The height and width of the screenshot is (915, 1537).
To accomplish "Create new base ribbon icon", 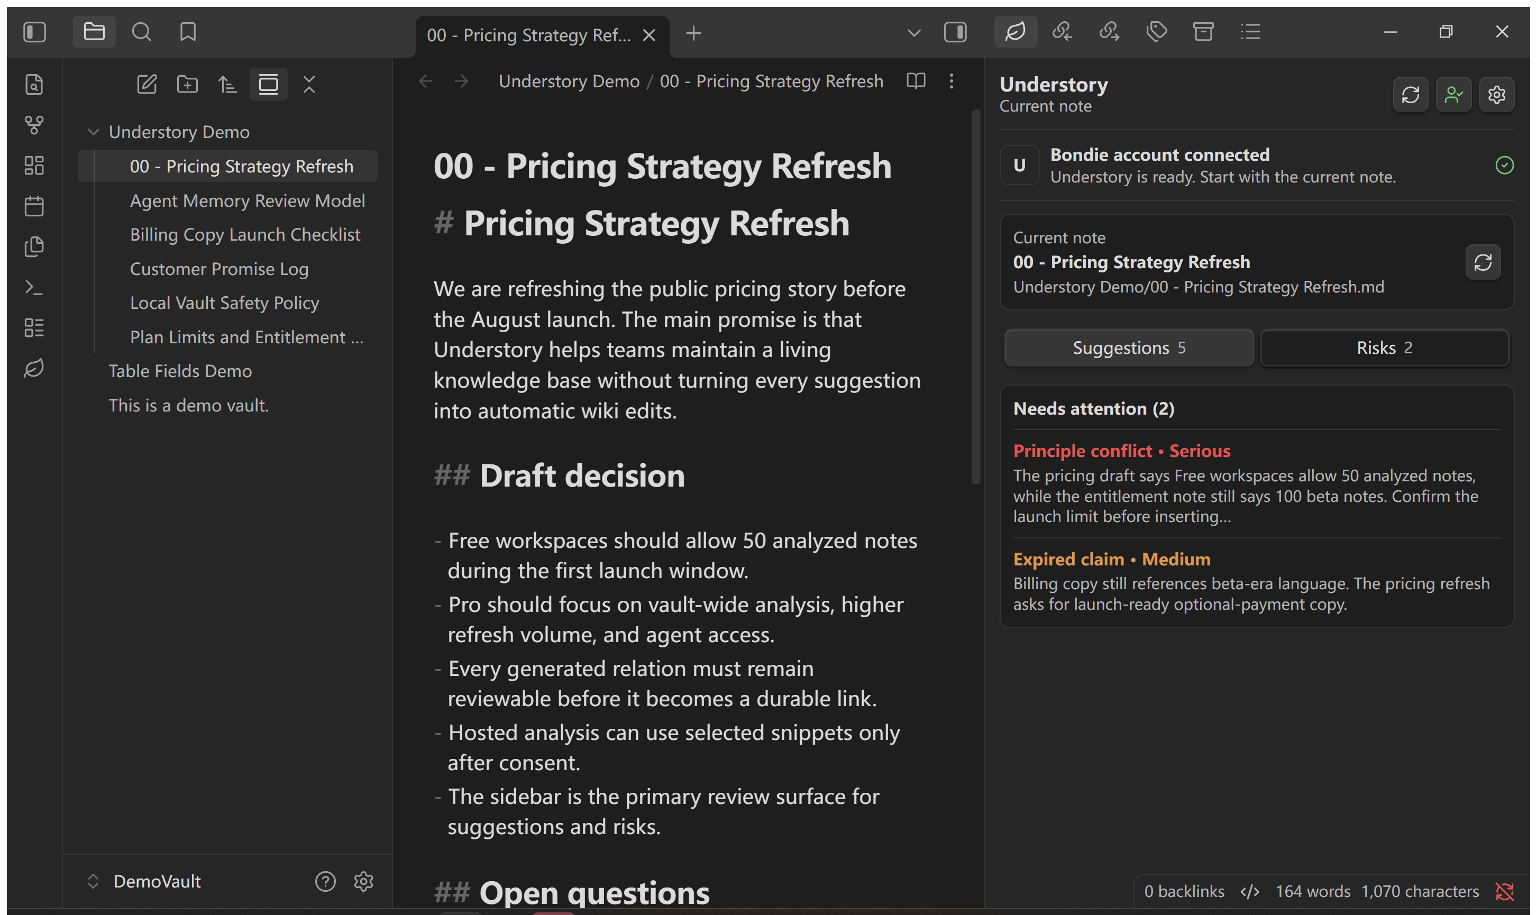I will (x=34, y=327).
